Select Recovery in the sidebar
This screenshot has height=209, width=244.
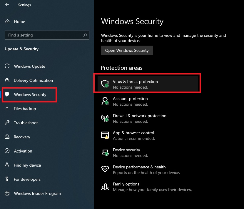[22, 137]
